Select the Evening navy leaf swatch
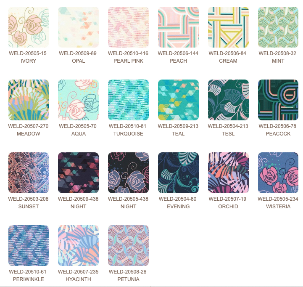Viewport: 303px width, 287px height. pyautogui.click(x=178, y=173)
